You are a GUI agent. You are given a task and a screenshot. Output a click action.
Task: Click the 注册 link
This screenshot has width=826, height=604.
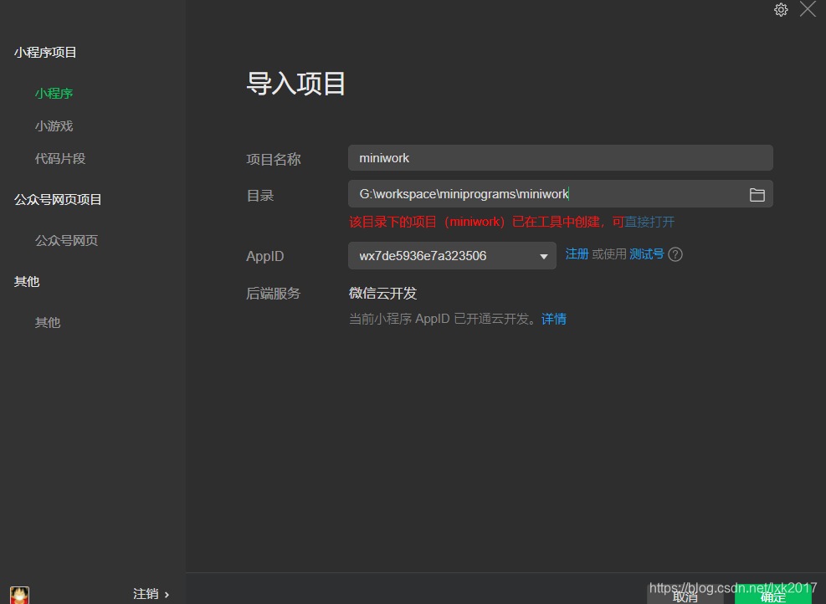tap(577, 254)
